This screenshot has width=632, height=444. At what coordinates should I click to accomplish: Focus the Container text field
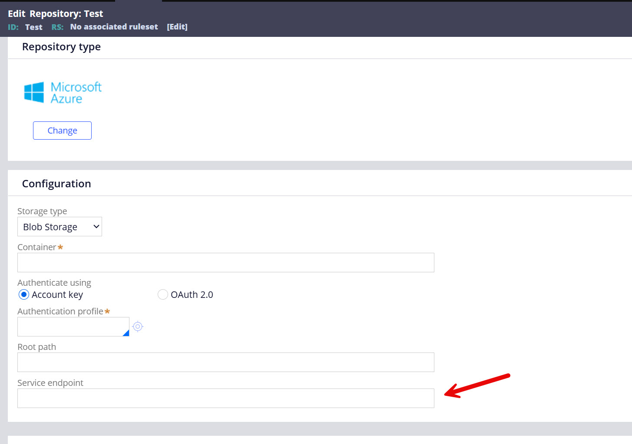[225, 263]
